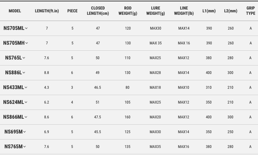Click the MODEL column header
Viewport: 258px width, 155px height.
pyautogui.click(x=15, y=11)
